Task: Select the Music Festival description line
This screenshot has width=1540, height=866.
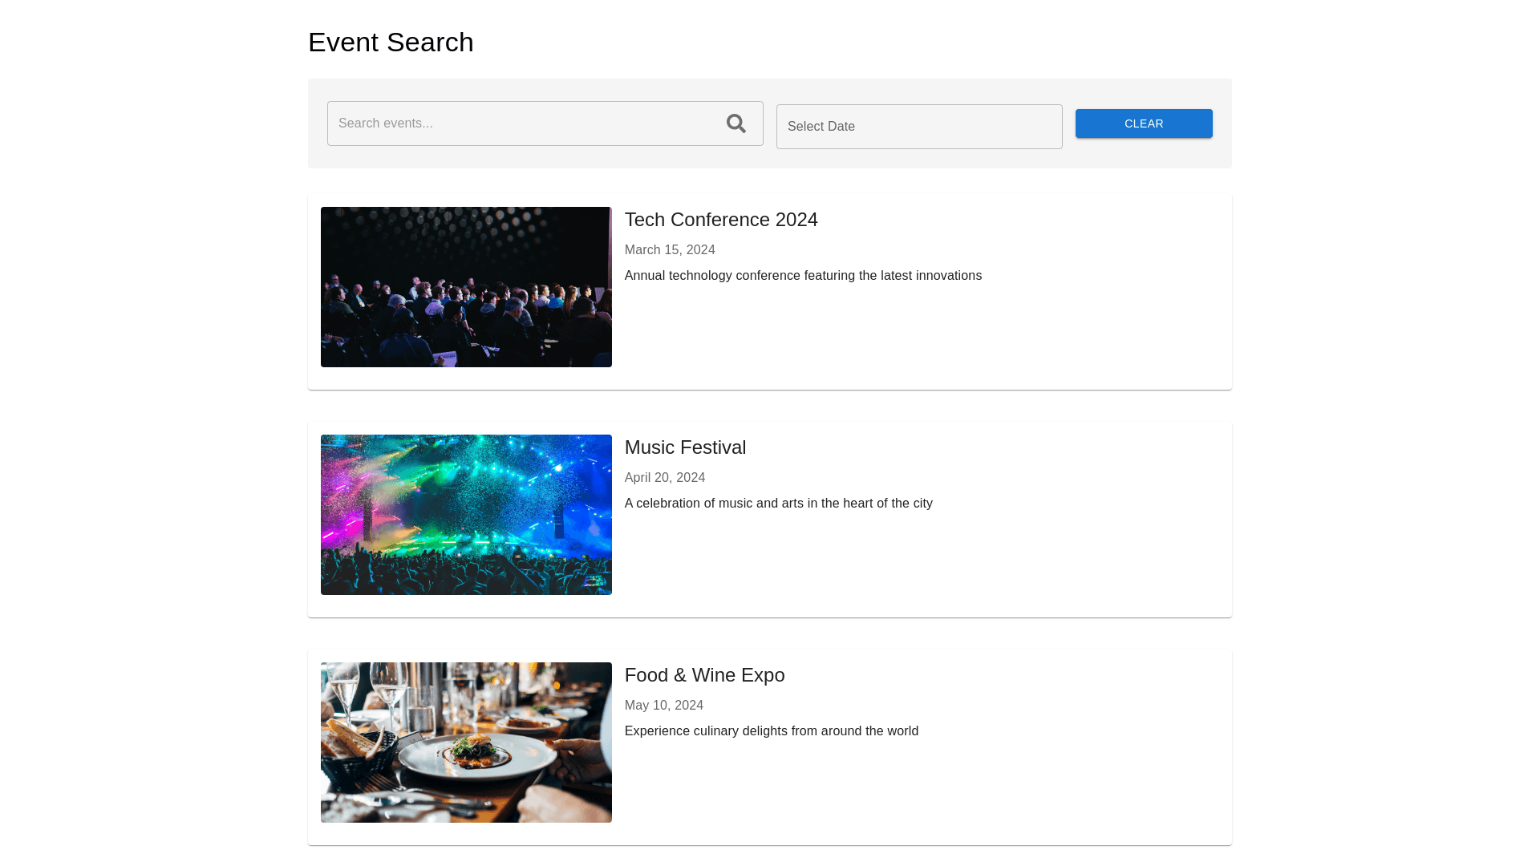Action: tap(778, 504)
